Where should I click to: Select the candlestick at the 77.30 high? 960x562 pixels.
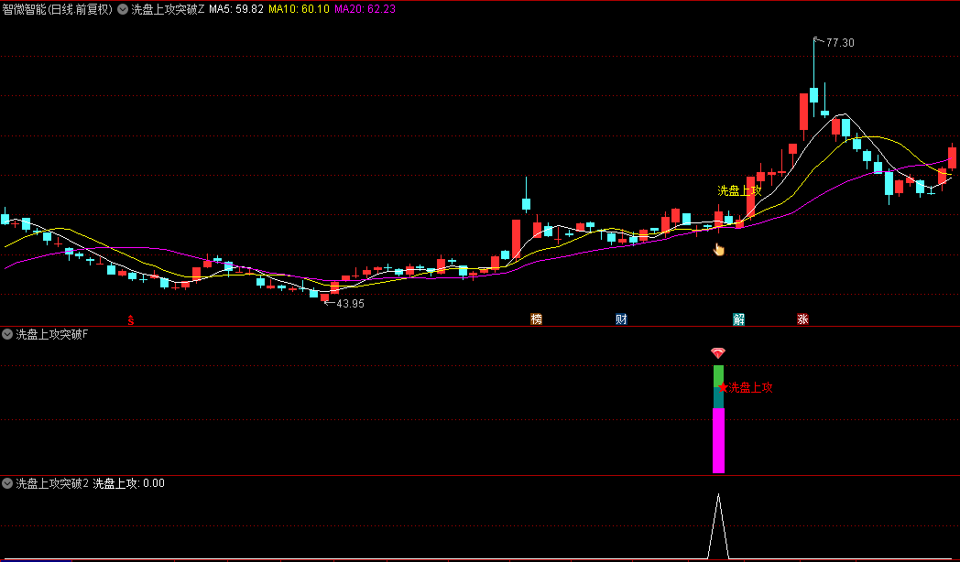813,95
